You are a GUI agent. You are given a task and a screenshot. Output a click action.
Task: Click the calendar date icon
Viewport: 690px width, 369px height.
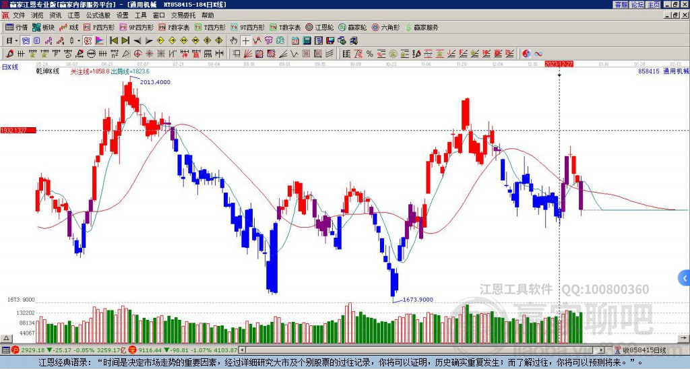pyautogui.click(x=295, y=41)
